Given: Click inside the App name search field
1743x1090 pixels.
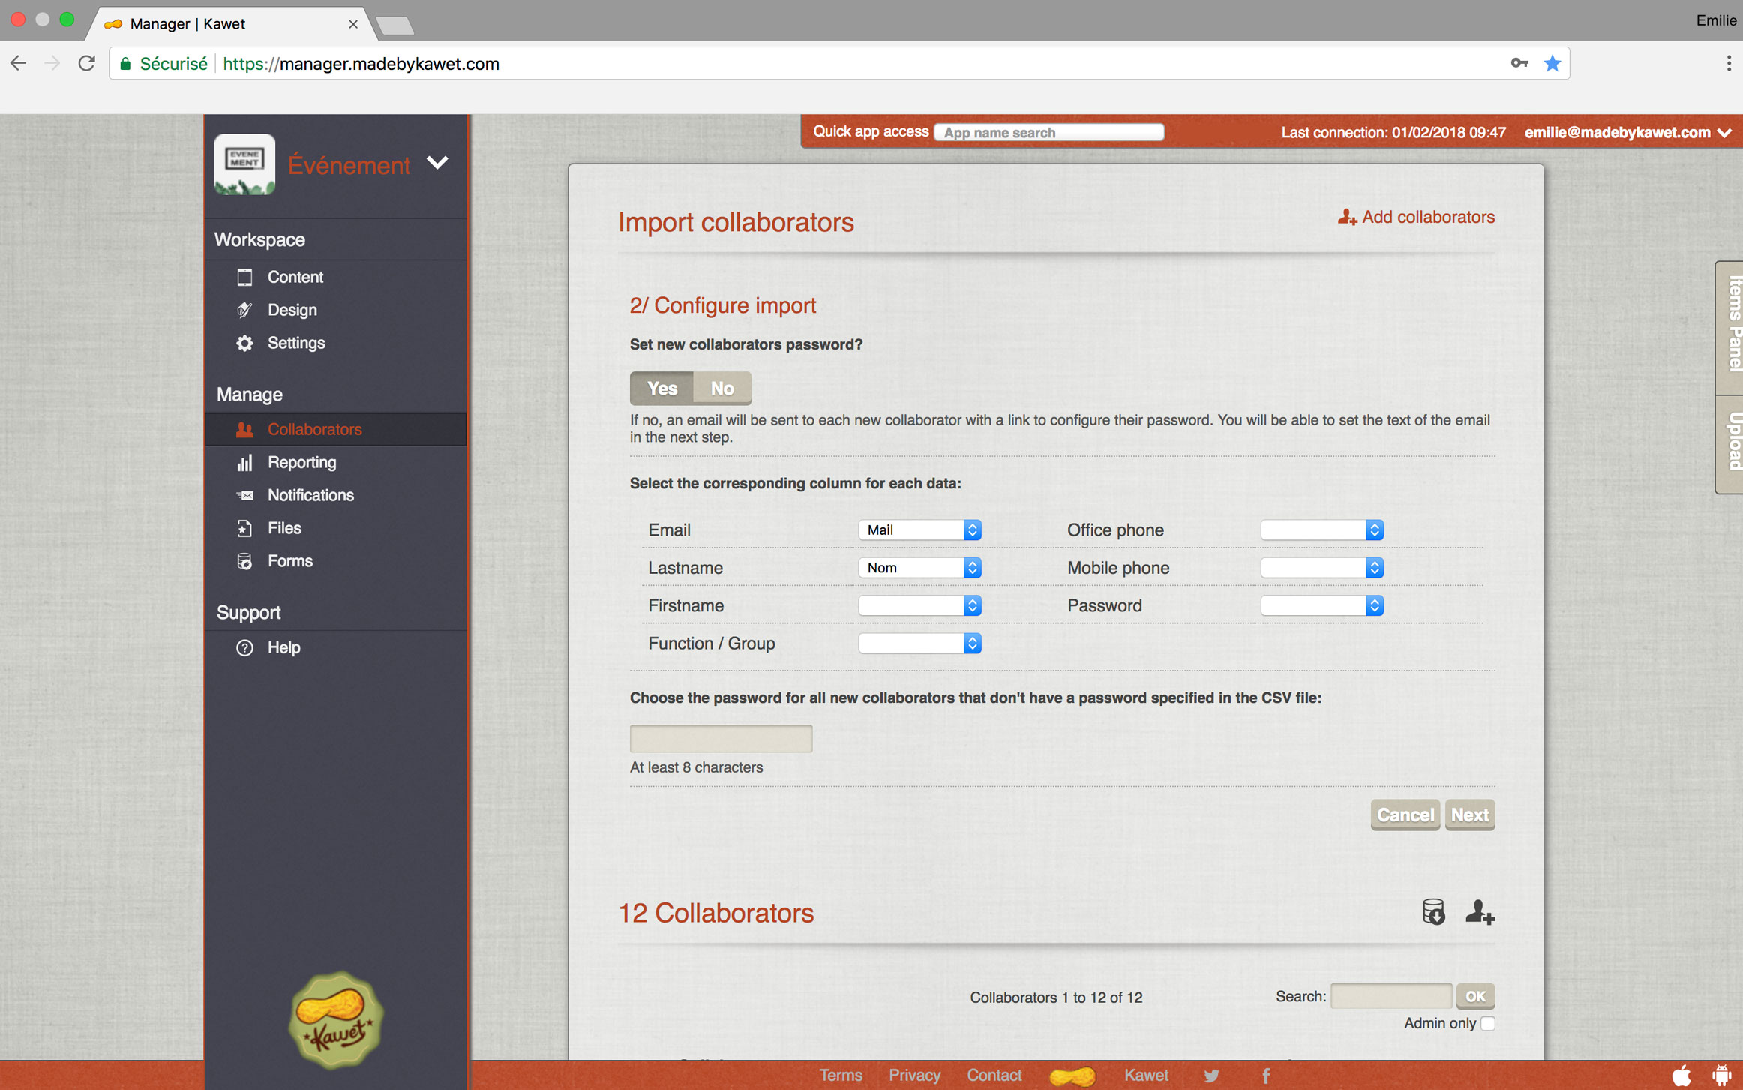Looking at the screenshot, I should pos(1048,132).
